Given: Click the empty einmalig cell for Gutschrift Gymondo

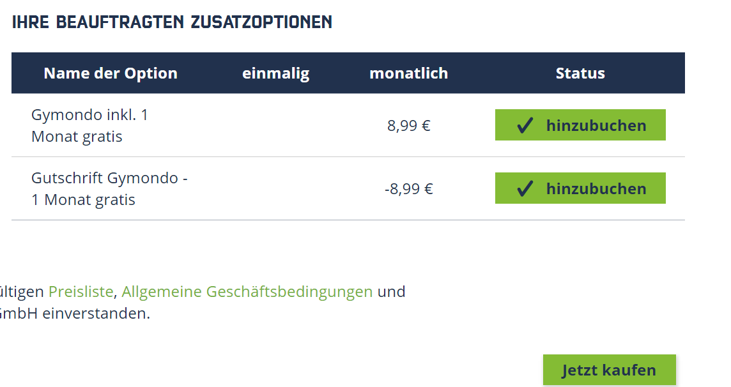Looking at the screenshot, I should pos(275,189).
